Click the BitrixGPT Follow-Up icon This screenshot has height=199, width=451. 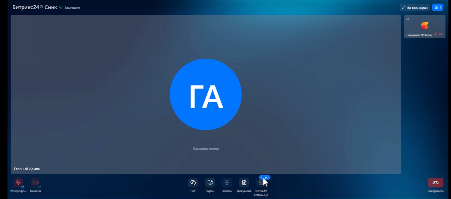click(261, 183)
